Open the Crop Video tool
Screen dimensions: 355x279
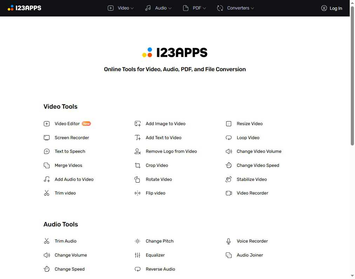pyautogui.click(x=157, y=165)
